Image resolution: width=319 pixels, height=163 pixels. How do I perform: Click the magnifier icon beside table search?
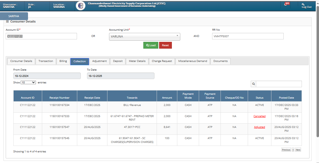click(x=253, y=84)
